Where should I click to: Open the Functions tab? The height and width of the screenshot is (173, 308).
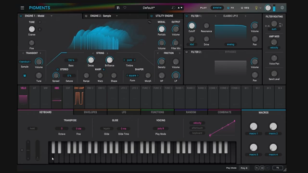157,112
